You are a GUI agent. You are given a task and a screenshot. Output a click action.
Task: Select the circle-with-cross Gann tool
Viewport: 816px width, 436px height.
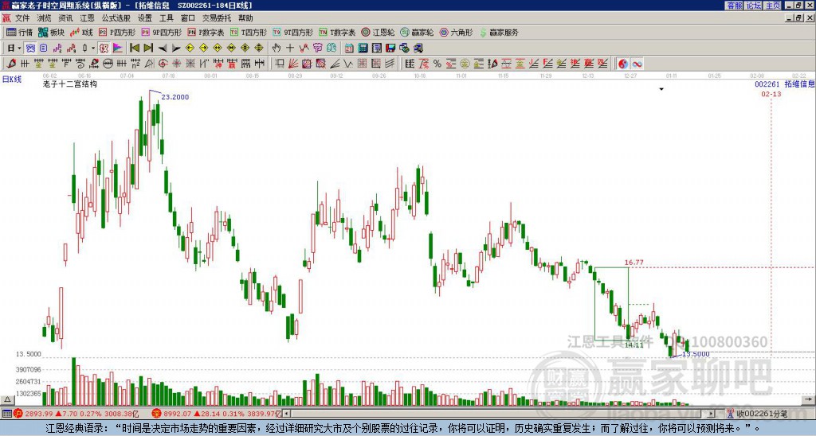[163, 64]
